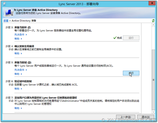The width and height of the screenshot is (158, 123).
Task: Click the computer icon in the header banner
Action: click(9, 13)
